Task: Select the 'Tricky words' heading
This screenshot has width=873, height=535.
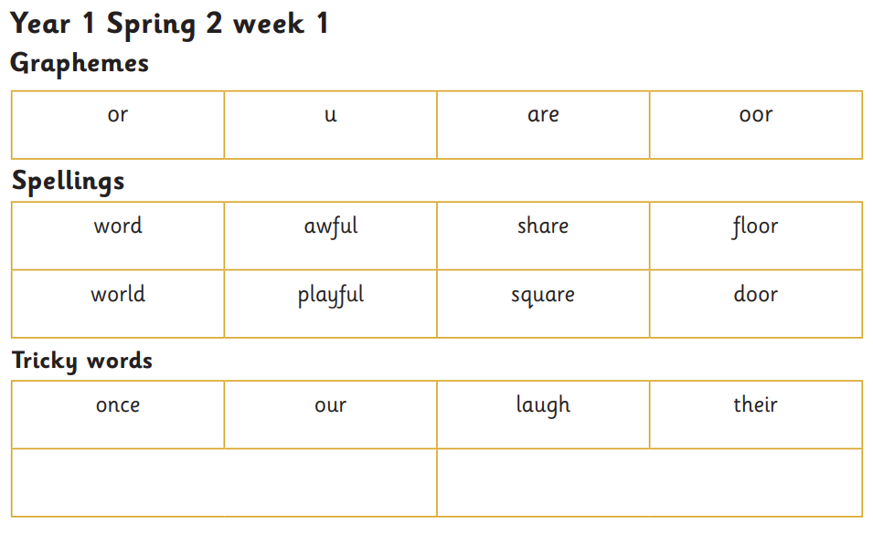Action: (82, 361)
